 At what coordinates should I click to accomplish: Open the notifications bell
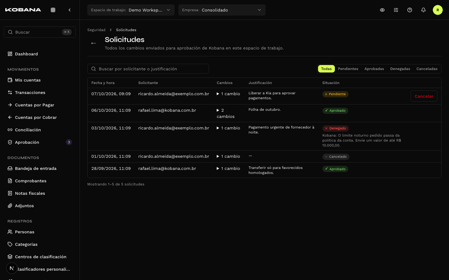coord(423,10)
